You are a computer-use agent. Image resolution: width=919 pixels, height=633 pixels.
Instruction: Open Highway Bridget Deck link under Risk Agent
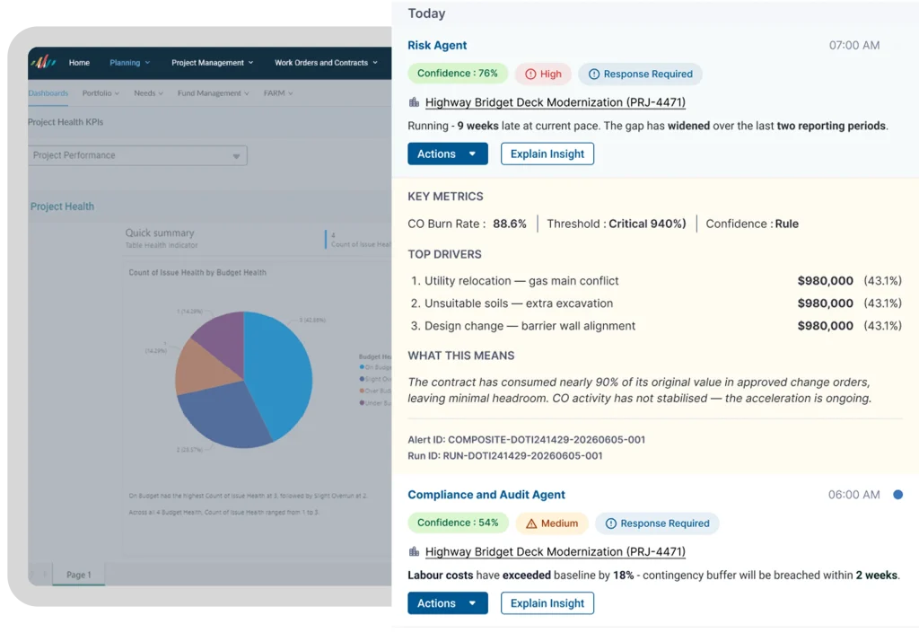(x=555, y=102)
